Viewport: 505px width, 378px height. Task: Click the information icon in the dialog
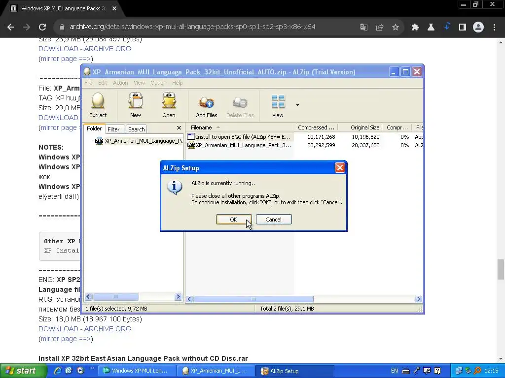(x=175, y=188)
